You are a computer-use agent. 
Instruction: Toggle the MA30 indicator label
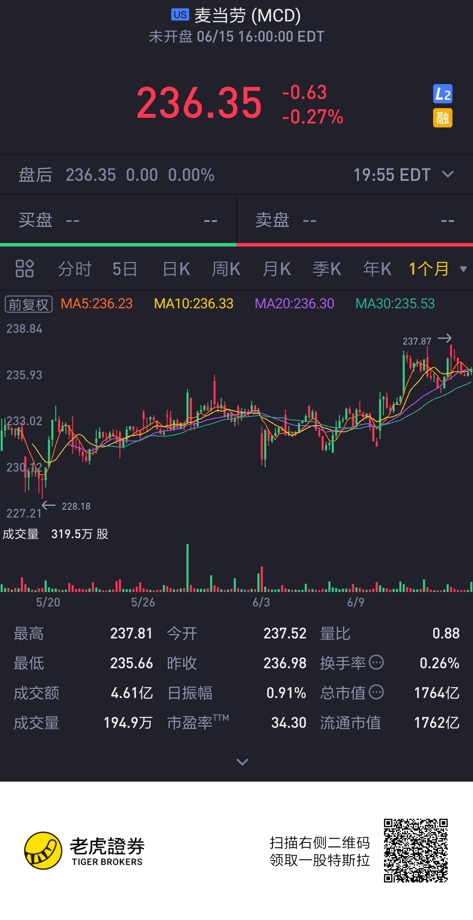click(x=395, y=303)
